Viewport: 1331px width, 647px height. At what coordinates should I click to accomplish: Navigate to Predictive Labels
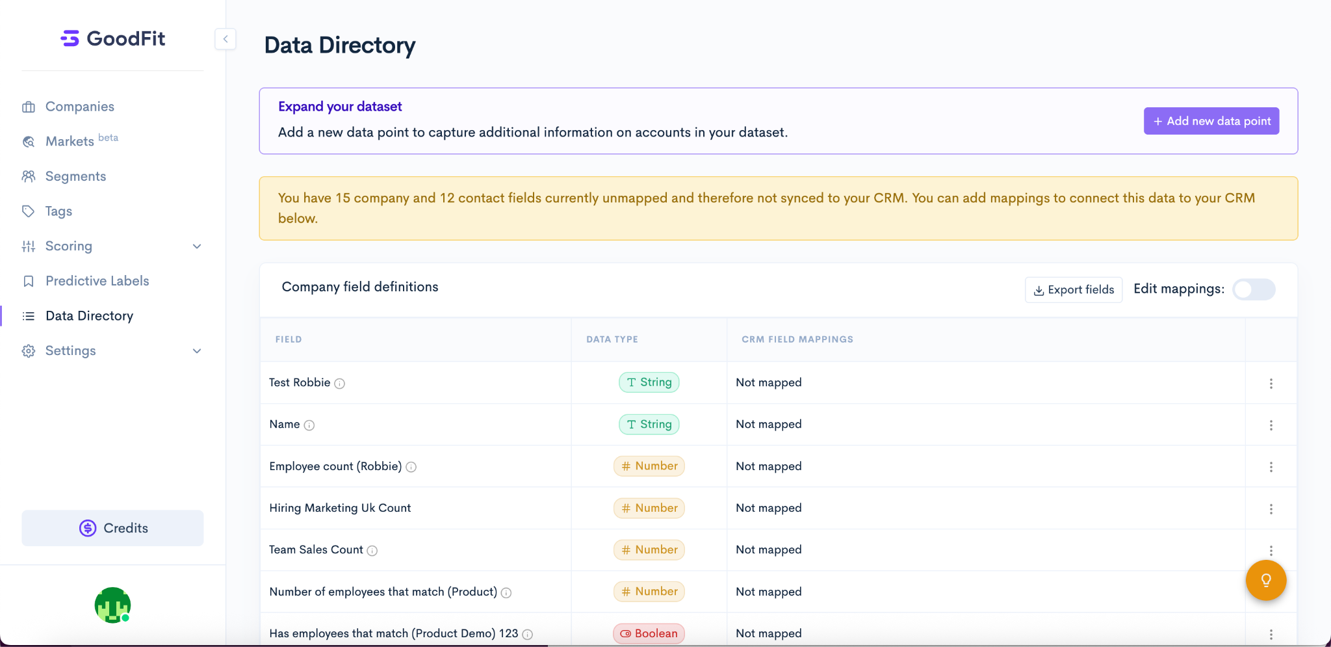97,281
